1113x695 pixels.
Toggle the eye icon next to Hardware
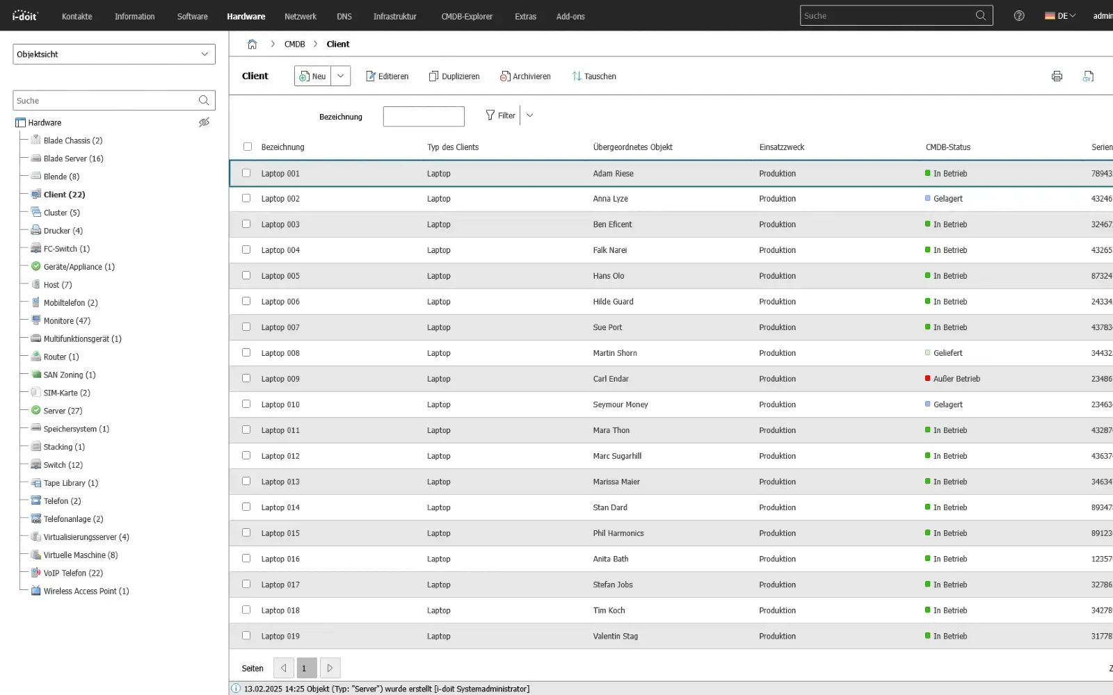coord(204,122)
